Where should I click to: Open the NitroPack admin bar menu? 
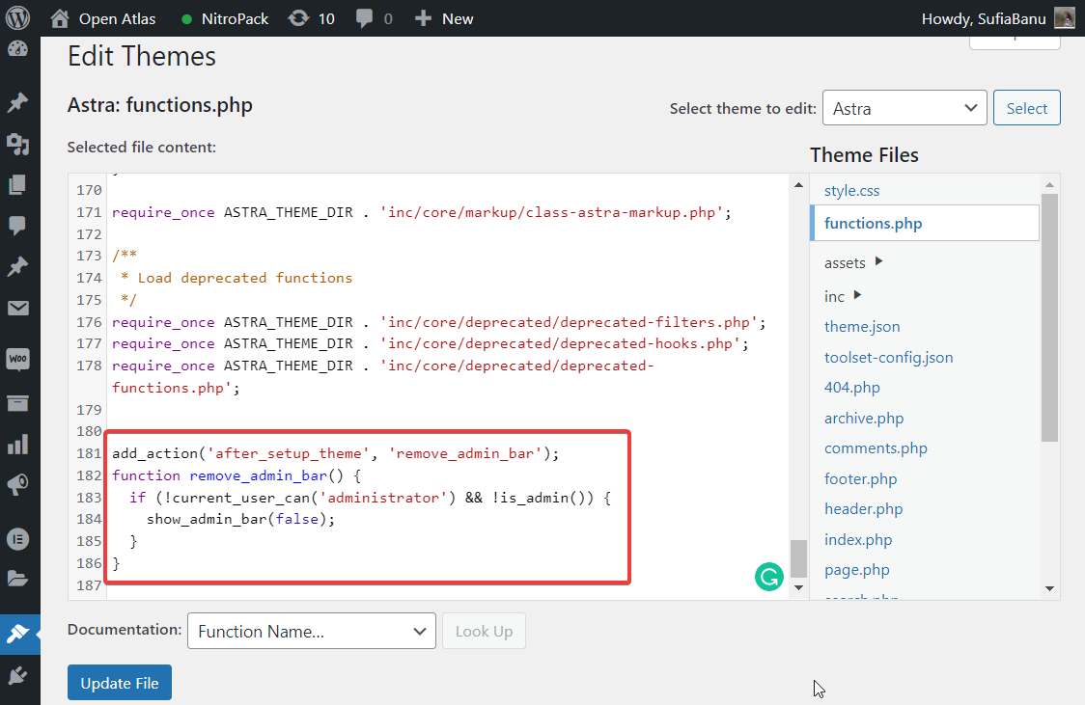tap(225, 18)
